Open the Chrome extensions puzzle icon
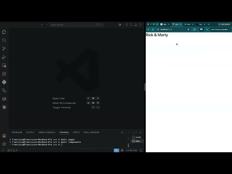Image resolution: width=232 pixels, height=174 pixels. (194, 29)
